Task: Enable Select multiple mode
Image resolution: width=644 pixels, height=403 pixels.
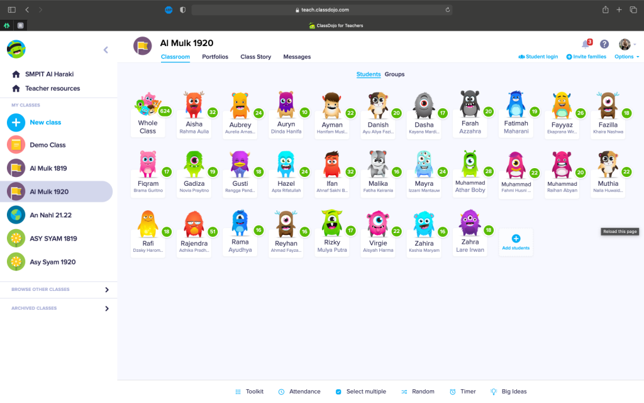Action: 360,391
